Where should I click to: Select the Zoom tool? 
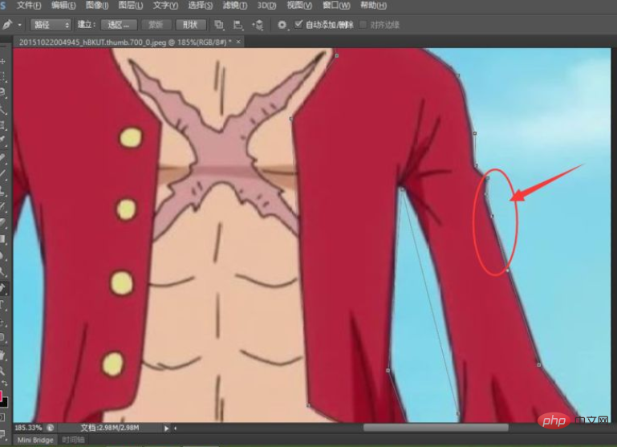pyautogui.click(x=2, y=370)
